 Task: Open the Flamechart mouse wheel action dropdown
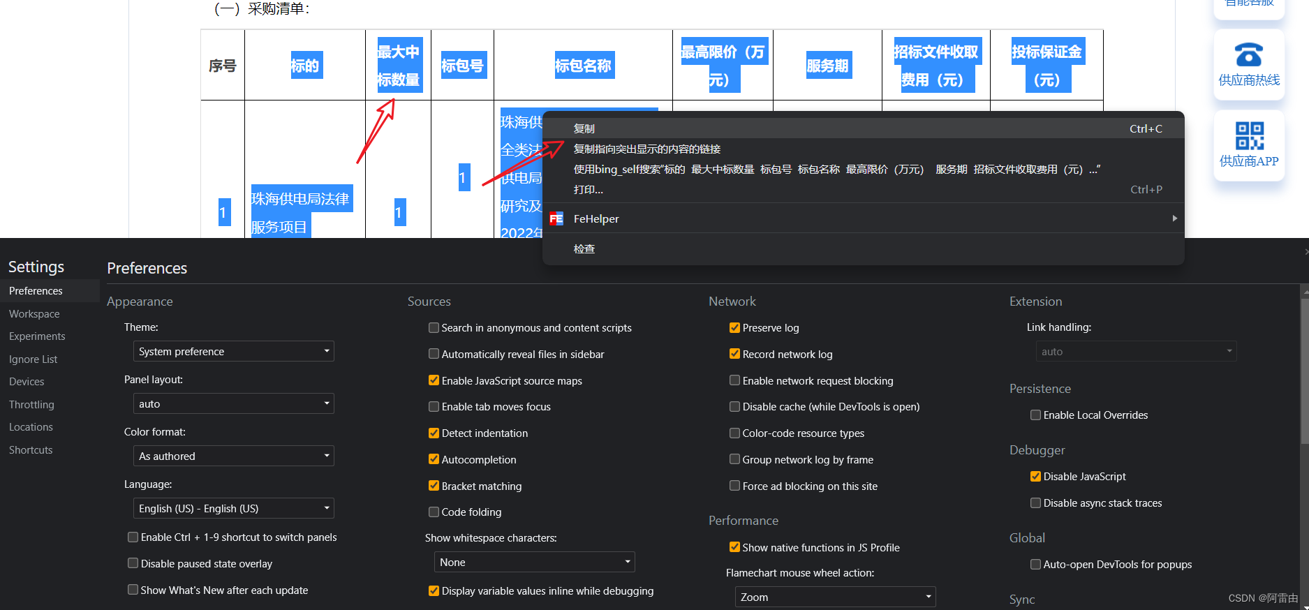(835, 597)
